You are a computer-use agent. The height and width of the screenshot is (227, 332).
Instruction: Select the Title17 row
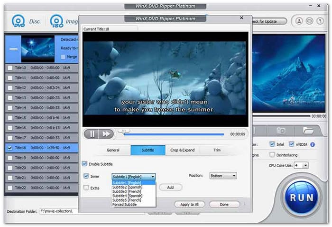pyautogui.click(x=42, y=138)
